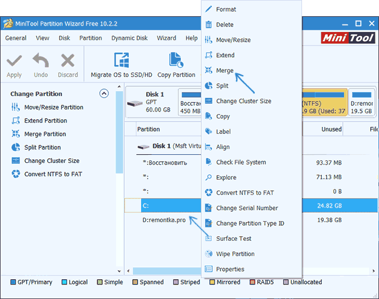The width and height of the screenshot is (379, 299).
Task: Open the Wizard menu
Action: [x=166, y=38]
